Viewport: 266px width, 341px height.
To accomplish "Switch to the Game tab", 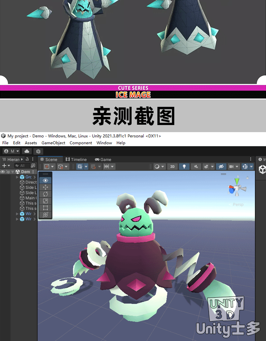I will click(x=103, y=159).
